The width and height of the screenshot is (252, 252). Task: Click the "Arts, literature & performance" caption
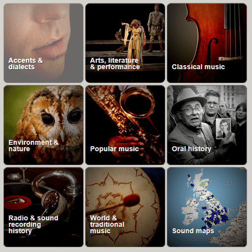pyautogui.click(x=115, y=64)
